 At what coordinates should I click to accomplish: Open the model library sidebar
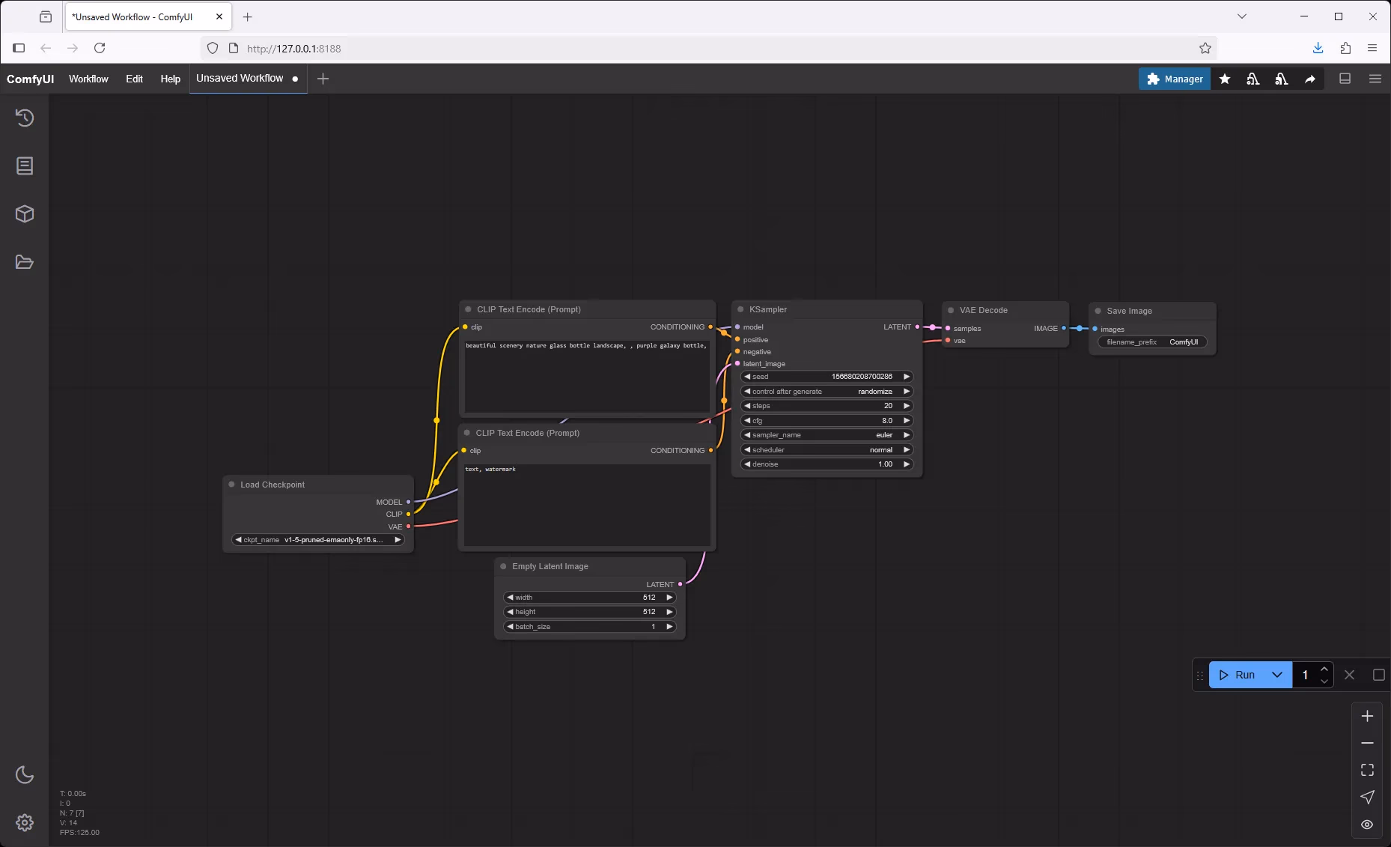coord(25,214)
